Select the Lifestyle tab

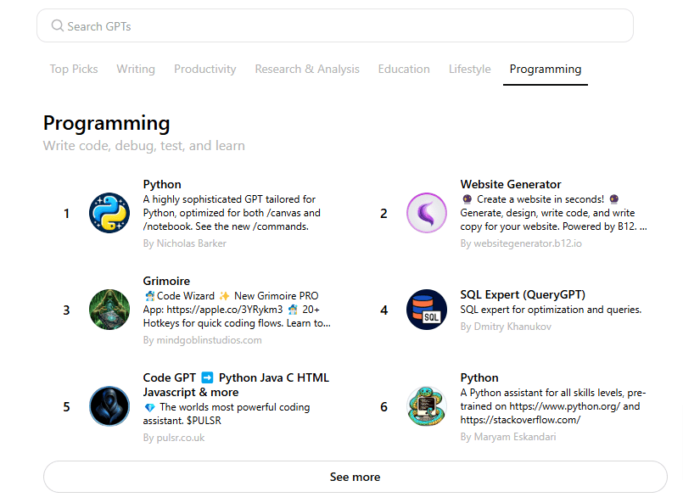coord(469,69)
